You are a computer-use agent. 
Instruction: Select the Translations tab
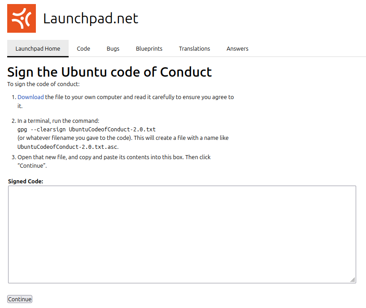click(x=194, y=48)
